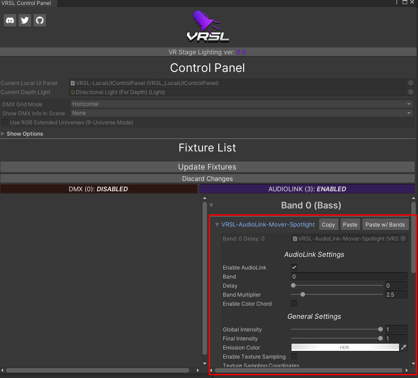Expand Show Options foldout
The width and height of the screenshot is (418, 378).
point(3,134)
